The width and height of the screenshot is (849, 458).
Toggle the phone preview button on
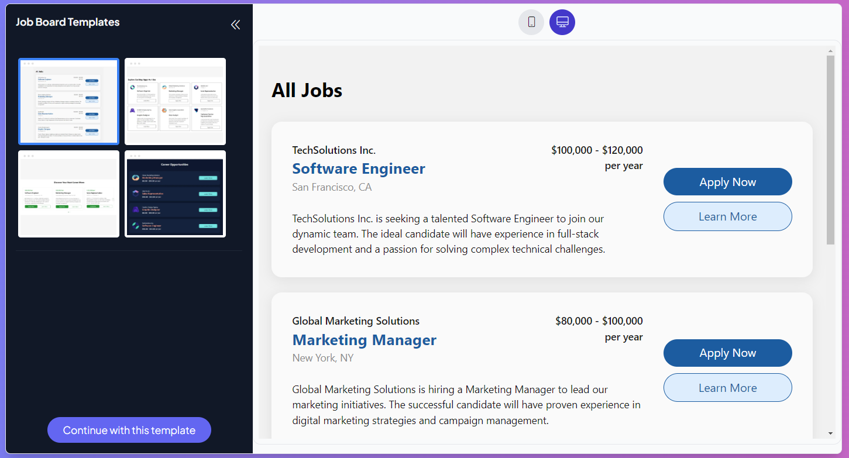tap(531, 22)
